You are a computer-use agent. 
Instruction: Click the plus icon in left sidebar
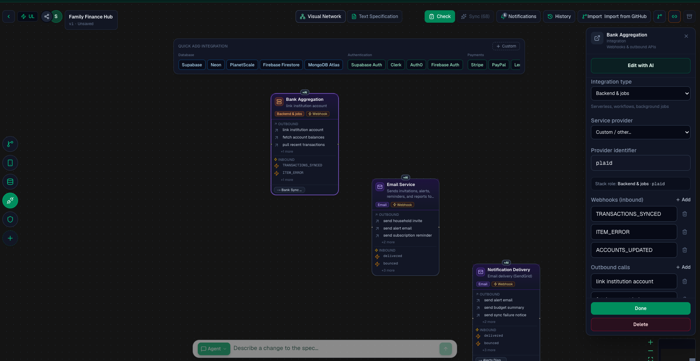pyautogui.click(x=10, y=238)
